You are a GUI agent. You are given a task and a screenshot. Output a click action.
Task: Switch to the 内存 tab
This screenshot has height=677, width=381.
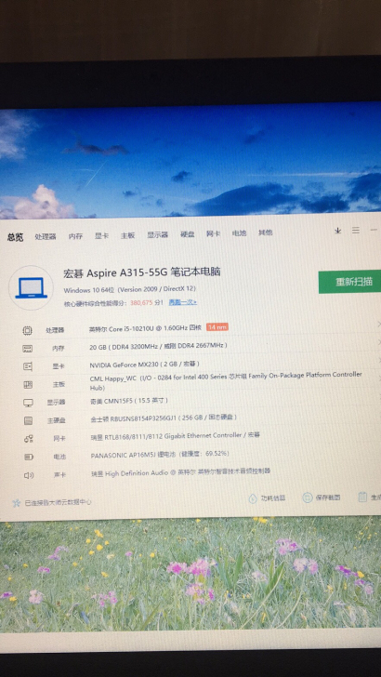(75, 236)
